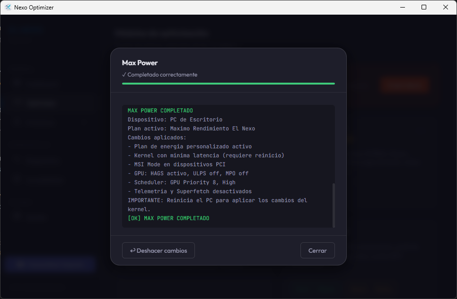The height and width of the screenshot is (299, 457).
Task: Click the orange action button behind the dialog
Action: (405, 85)
